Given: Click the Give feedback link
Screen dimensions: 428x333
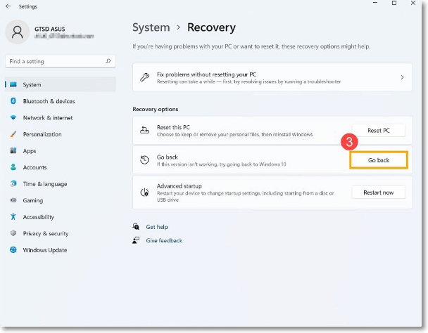Looking at the screenshot, I should 163,240.
